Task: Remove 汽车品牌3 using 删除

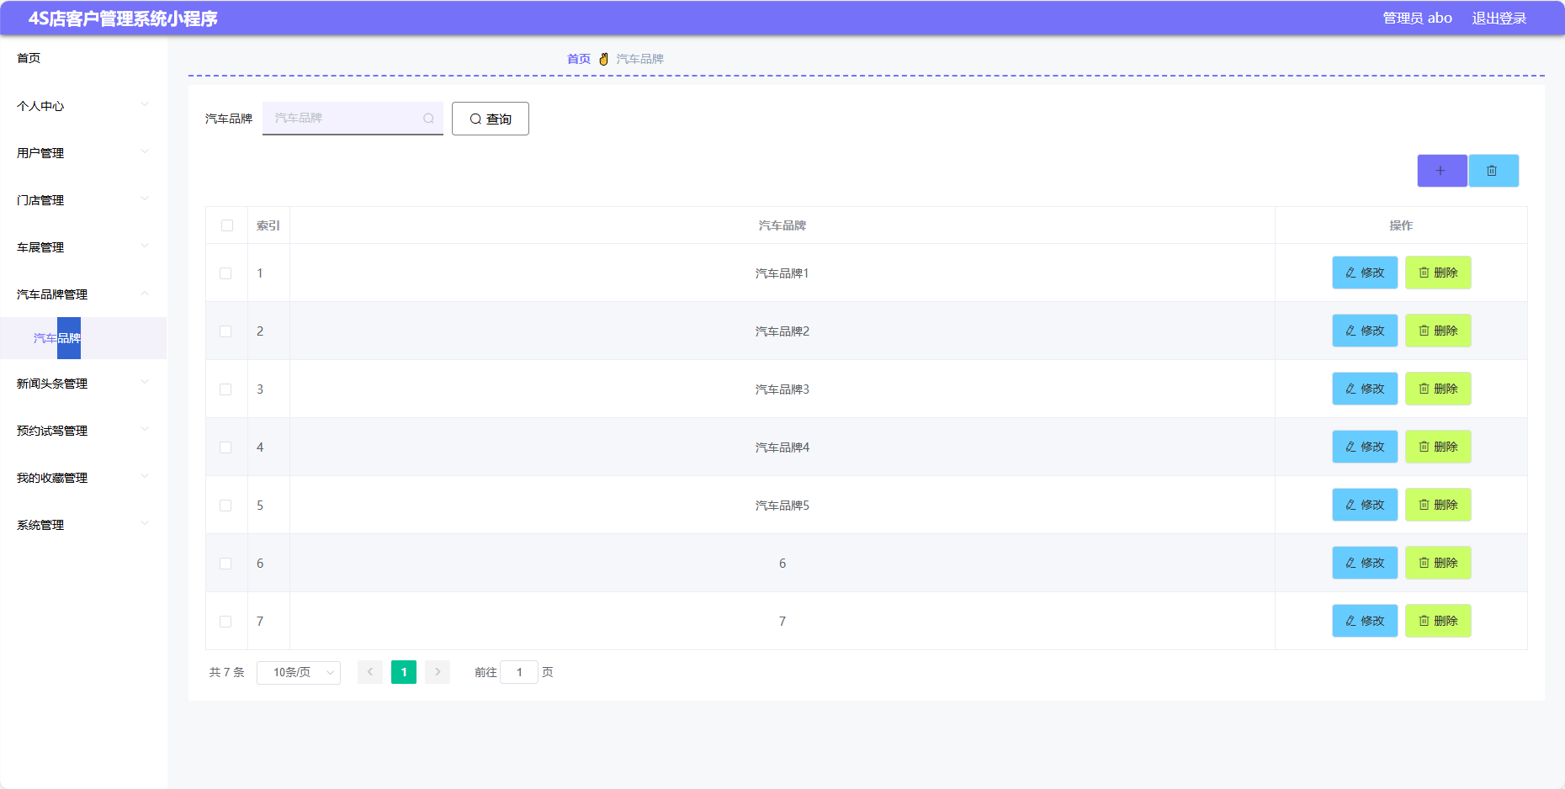Action: tap(1438, 389)
